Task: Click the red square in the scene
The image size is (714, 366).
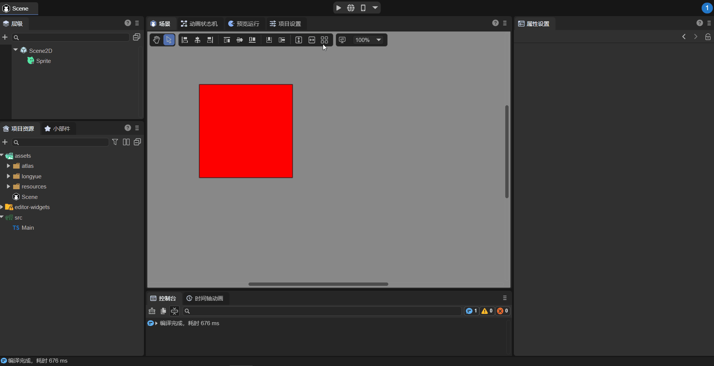Action: click(x=246, y=131)
